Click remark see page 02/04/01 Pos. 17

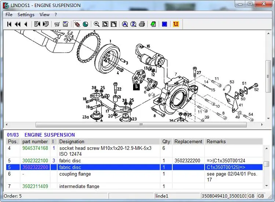click(x=232, y=177)
